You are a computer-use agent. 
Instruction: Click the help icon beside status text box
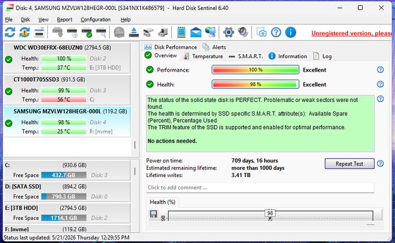tap(380, 99)
